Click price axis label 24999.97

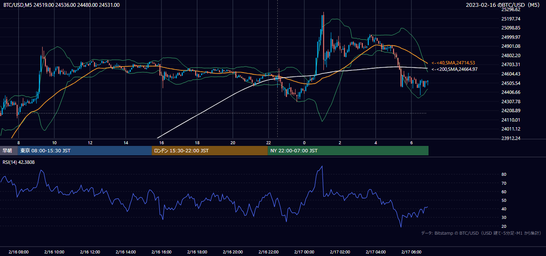[511, 37]
